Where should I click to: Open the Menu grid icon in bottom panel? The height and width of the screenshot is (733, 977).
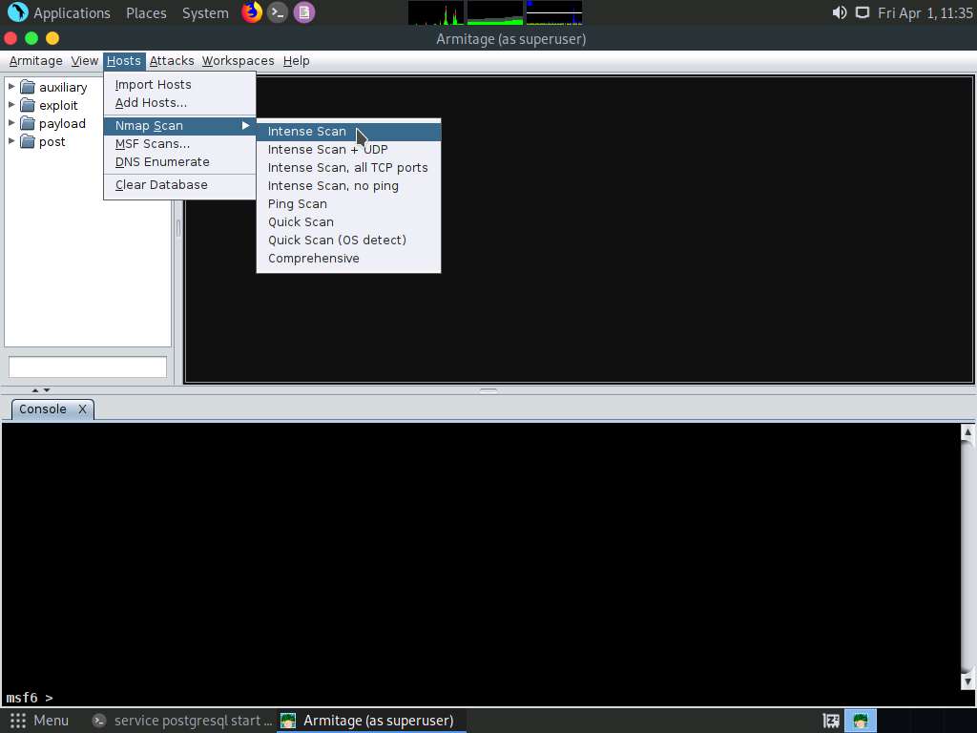(x=17, y=721)
